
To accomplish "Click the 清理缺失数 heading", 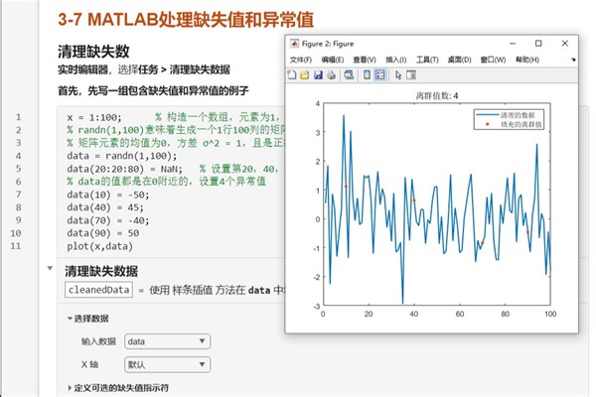I will 93,52.
